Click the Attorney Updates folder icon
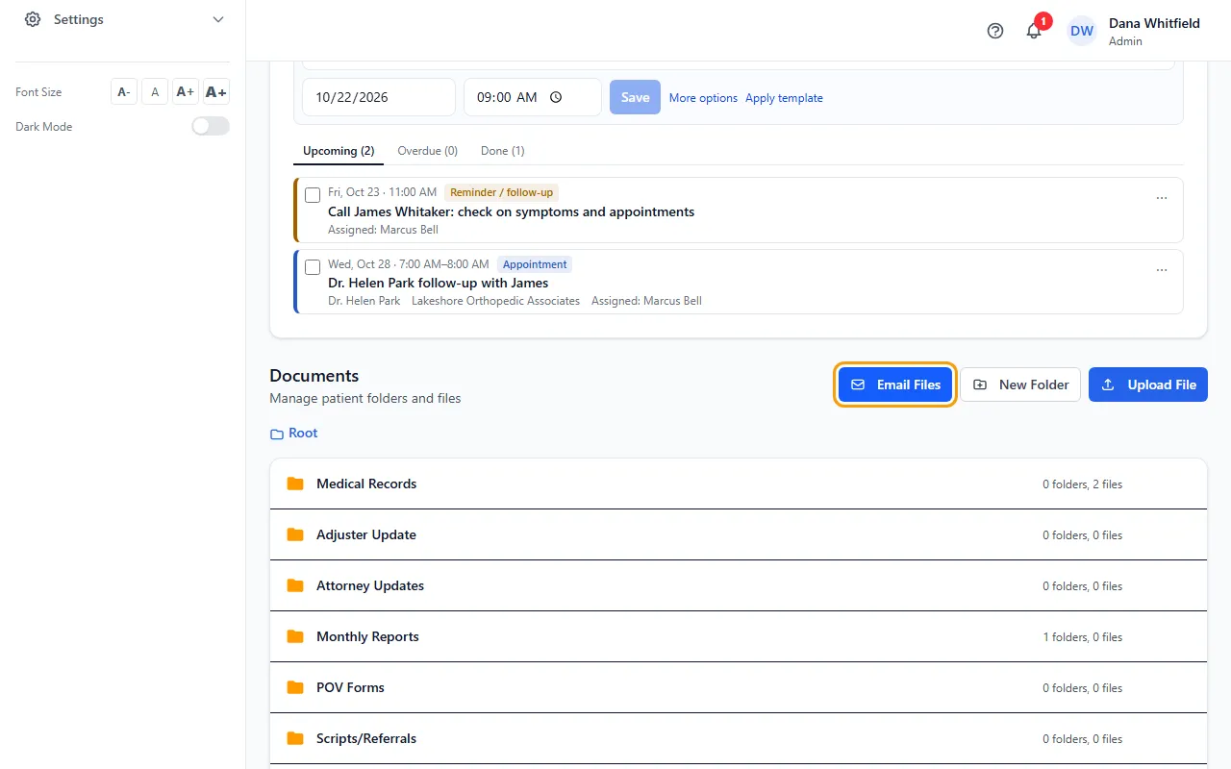 click(x=295, y=585)
